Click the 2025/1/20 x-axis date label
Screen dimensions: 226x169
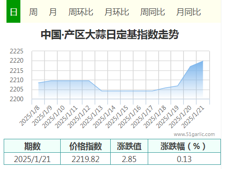[x=180, y=117]
